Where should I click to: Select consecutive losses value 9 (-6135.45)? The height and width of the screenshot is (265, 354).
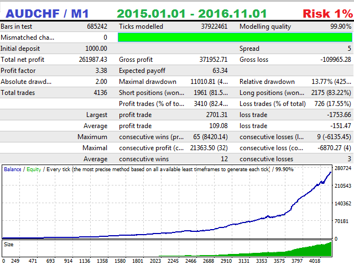coord(334,137)
